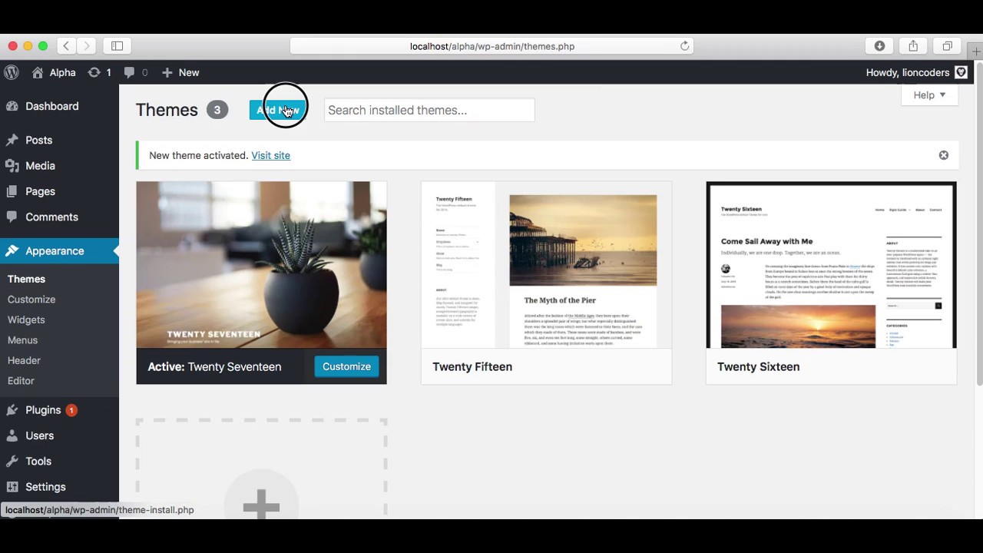The image size is (983, 553).
Task: Click the Media icon in sidebar
Action: click(x=12, y=165)
